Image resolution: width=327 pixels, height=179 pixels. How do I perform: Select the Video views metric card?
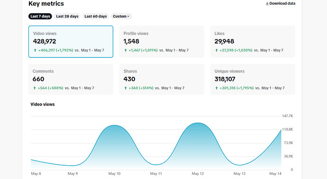coord(71,42)
